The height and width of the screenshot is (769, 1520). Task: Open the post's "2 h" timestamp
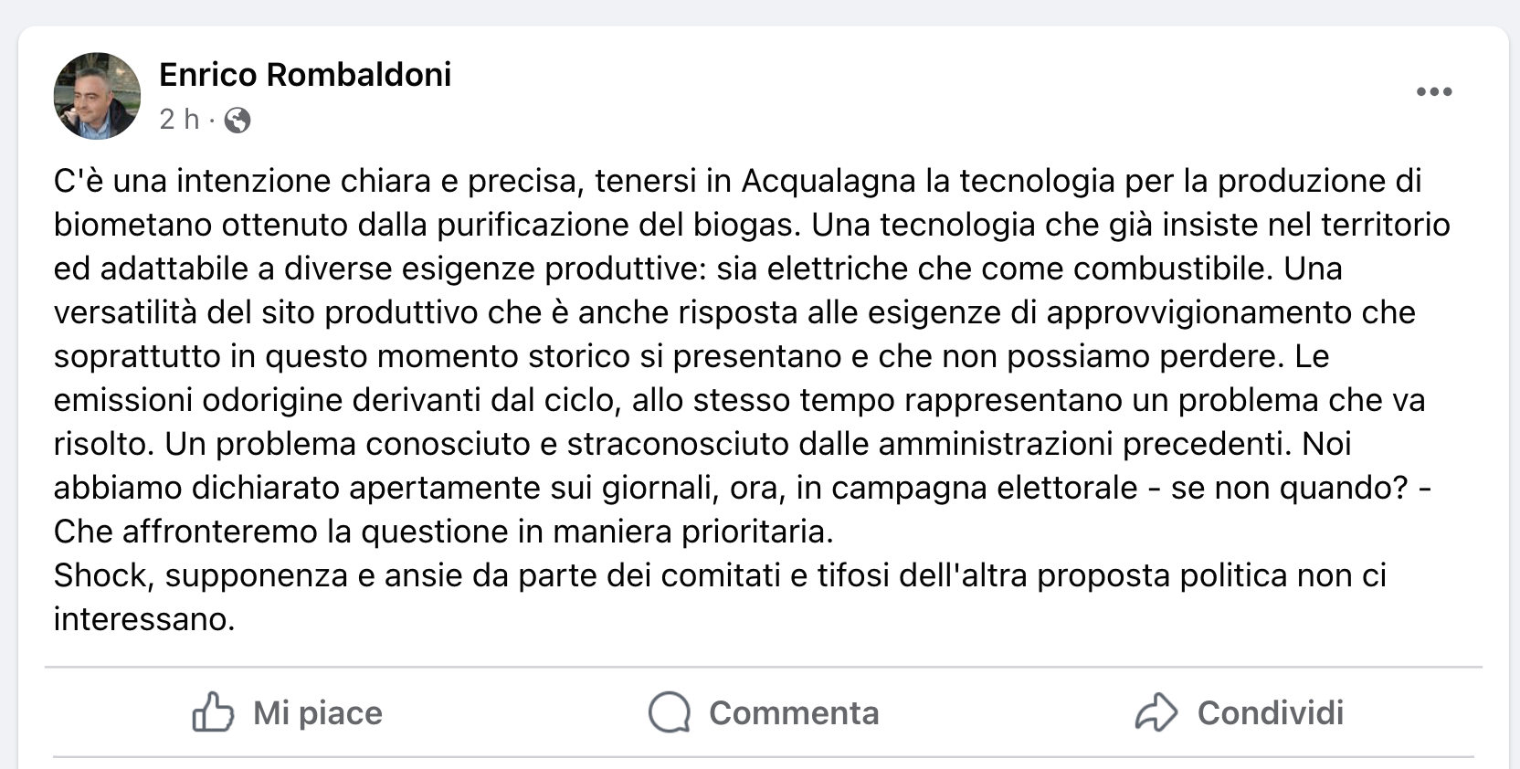[x=179, y=120]
